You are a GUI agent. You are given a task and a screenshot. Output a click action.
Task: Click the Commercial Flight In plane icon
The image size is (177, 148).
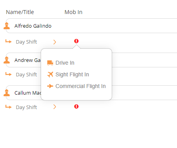click(50, 86)
